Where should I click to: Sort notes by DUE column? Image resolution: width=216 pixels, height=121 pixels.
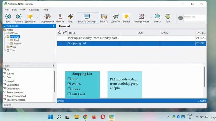click(140, 33)
